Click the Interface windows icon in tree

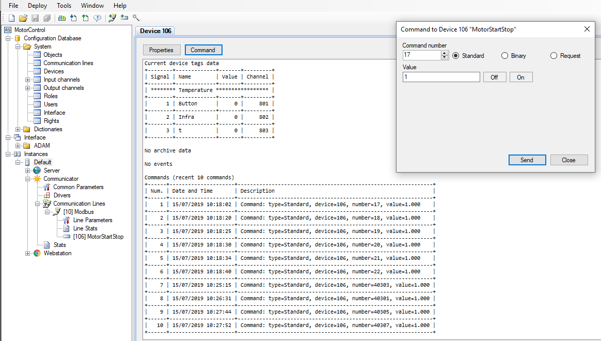click(x=17, y=137)
